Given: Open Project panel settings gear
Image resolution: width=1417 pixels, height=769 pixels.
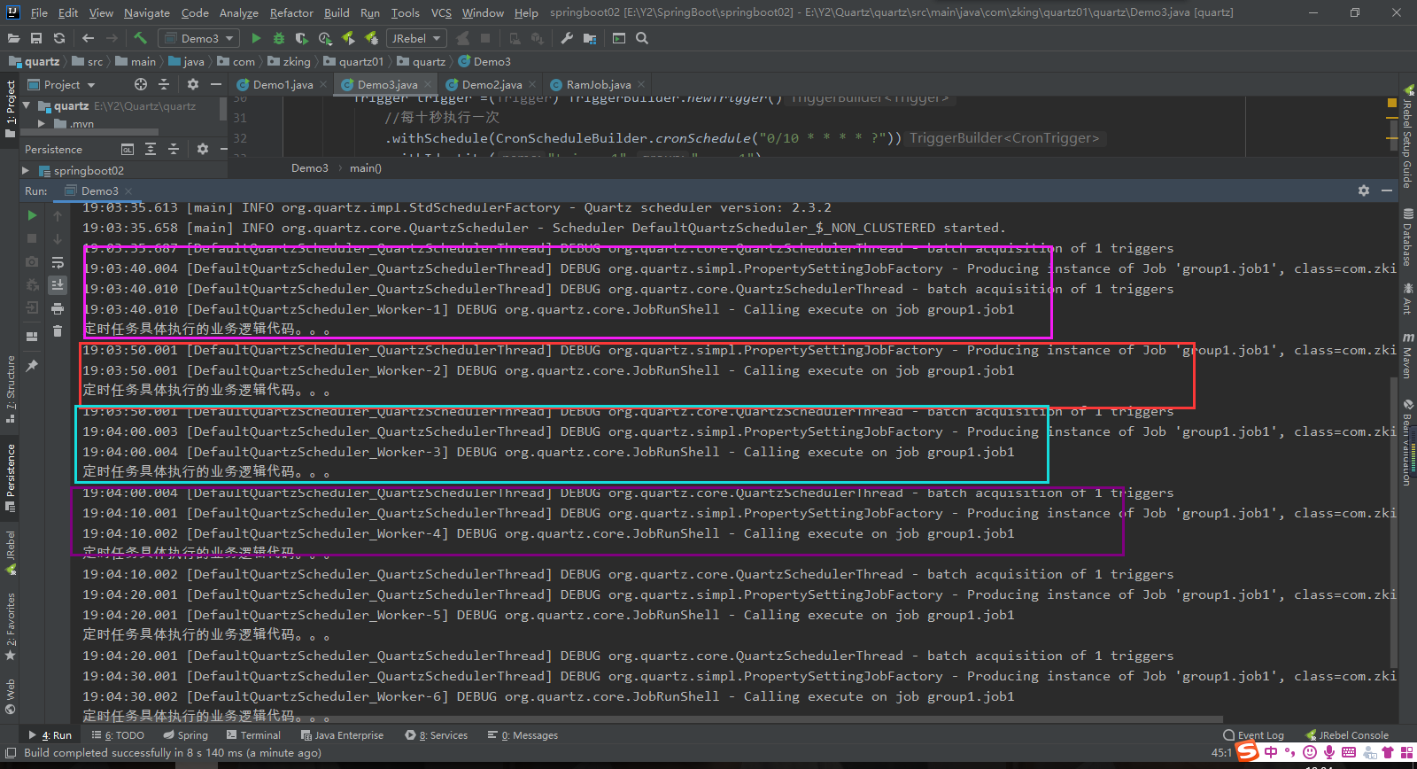Looking at the screenshot, I should [193, 84].
